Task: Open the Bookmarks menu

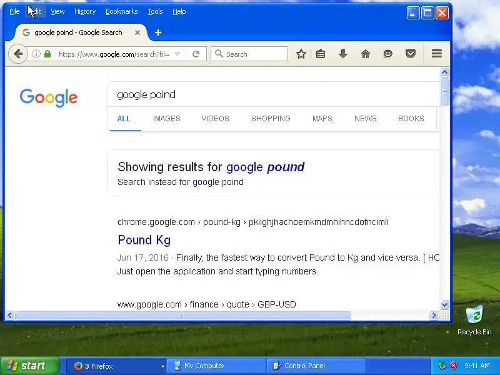Action: point(121,11)
